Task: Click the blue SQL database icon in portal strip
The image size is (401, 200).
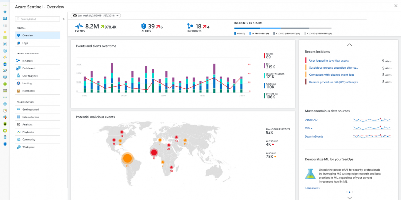Action: (5, 64)
